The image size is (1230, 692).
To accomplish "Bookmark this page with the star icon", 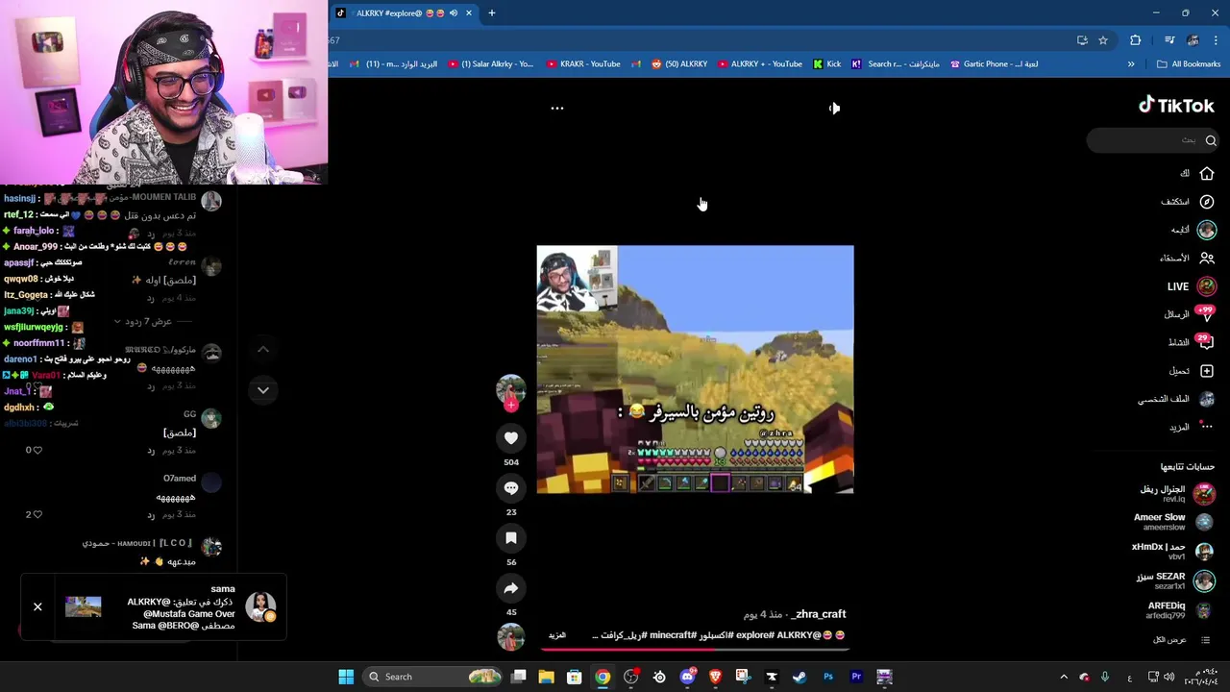I will point(1103,40).
